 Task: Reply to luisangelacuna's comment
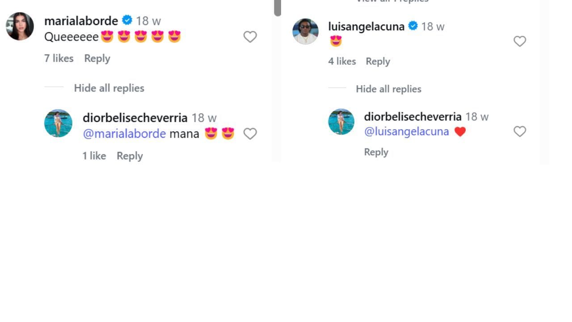(378, 61)
